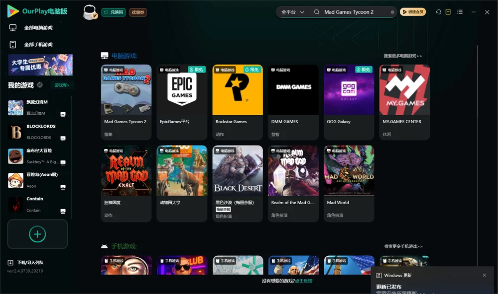Click the 极速会员 VIP button
Screen dimensions: 498x294
click(x=413, y=12)
